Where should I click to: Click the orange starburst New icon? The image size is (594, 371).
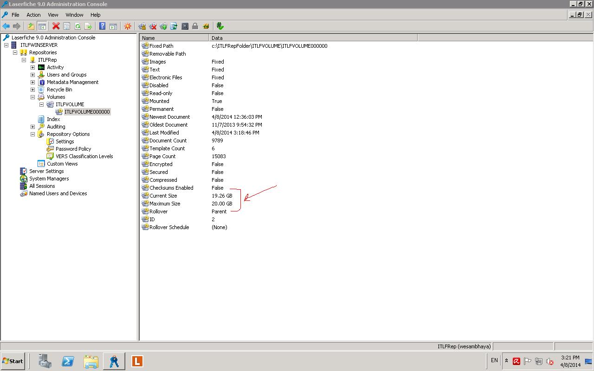pos(128,26)
